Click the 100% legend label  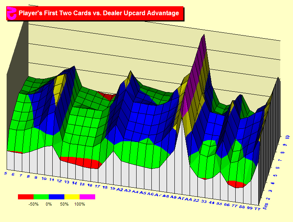tap(80, 204)
